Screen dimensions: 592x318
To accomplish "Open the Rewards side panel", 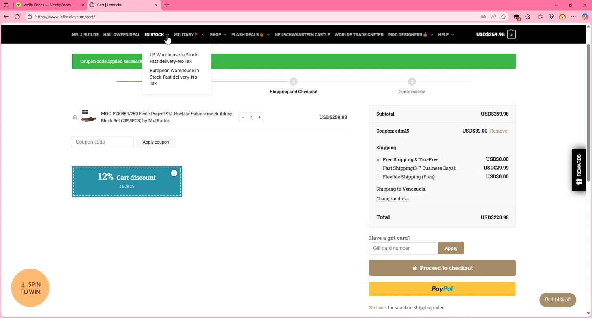I will (579, 170).
